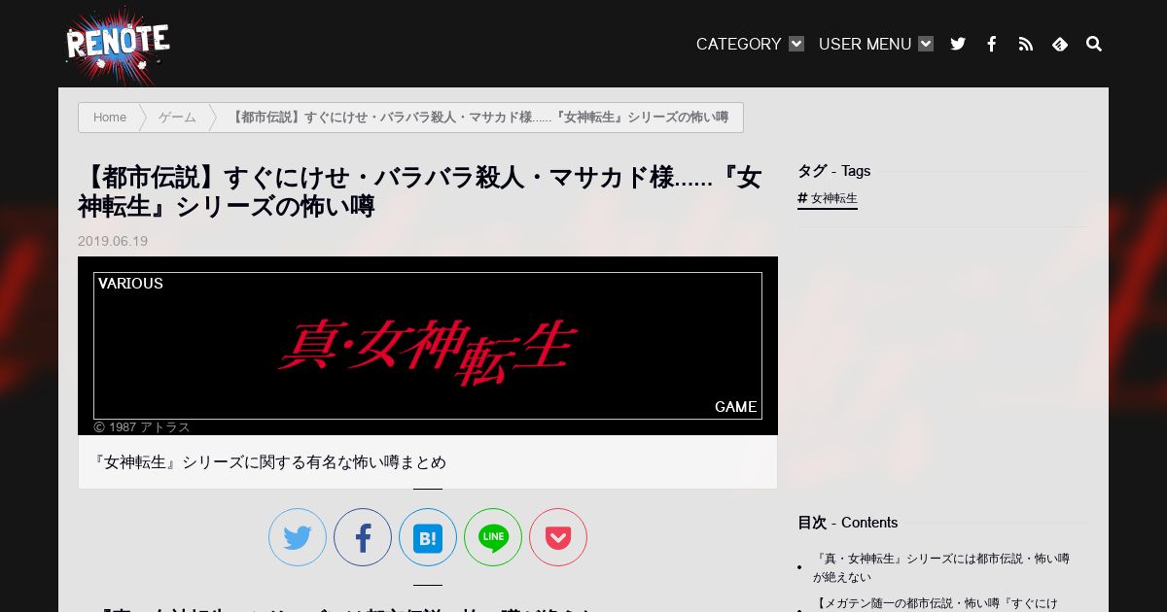
Task: Save article with Pocket button
Action: point(558,537)
